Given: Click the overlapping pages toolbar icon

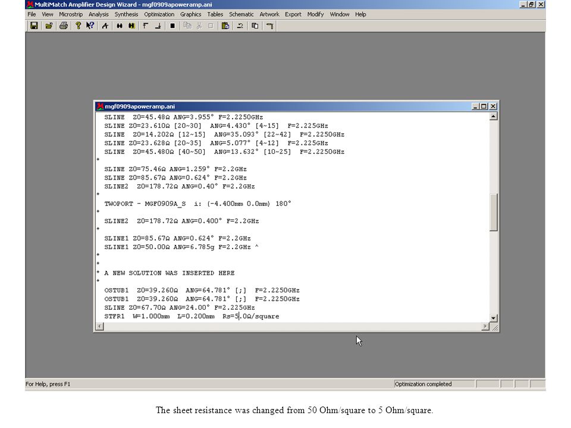Looking at the screenshot, I should [255, 26].
